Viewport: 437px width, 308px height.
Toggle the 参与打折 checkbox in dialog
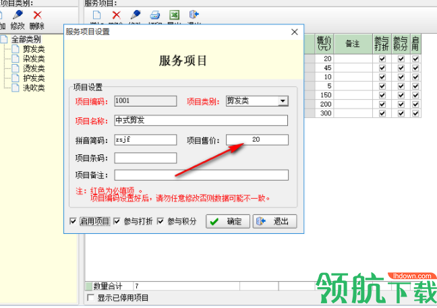click(117, 222)
